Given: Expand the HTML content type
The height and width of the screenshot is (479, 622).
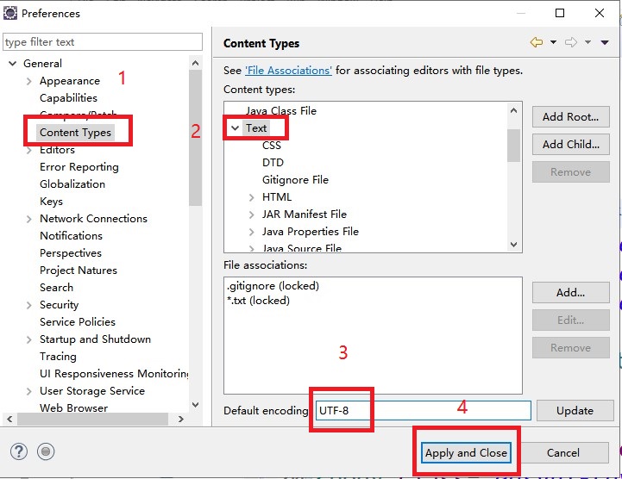Looking at the screenshot, I should tap(251, 197).
